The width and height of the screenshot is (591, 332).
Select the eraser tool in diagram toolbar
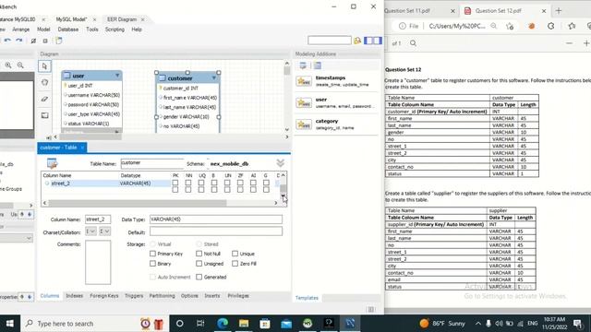[x=44, y=99]
